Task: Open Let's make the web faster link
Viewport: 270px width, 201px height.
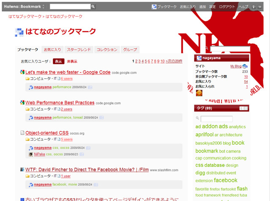Action: click(68, 72)
